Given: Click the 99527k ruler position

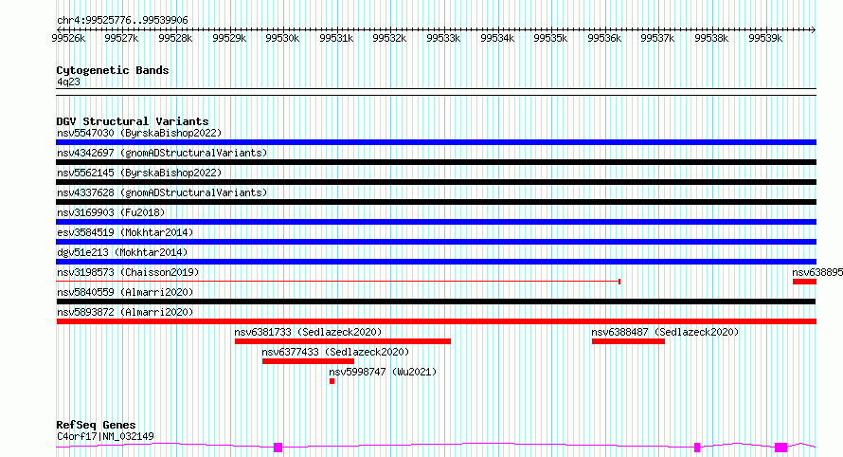Looking at the screenshot, I should [121, 38].
